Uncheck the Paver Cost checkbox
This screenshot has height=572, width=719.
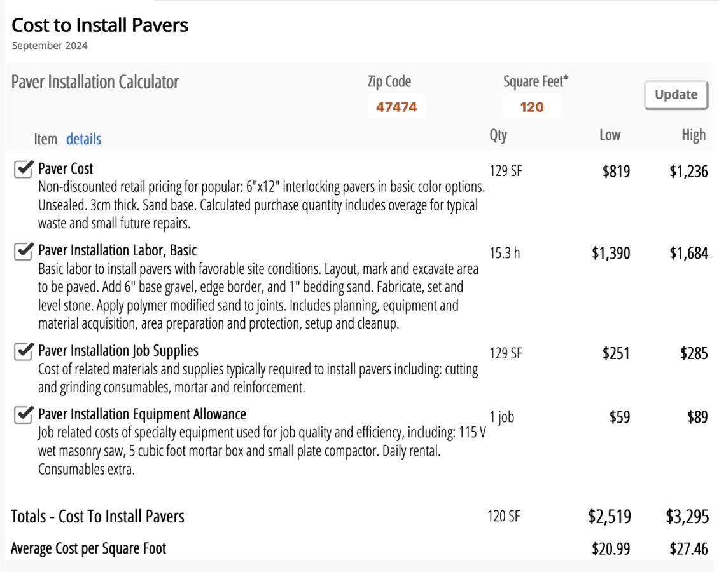point(23,169)
